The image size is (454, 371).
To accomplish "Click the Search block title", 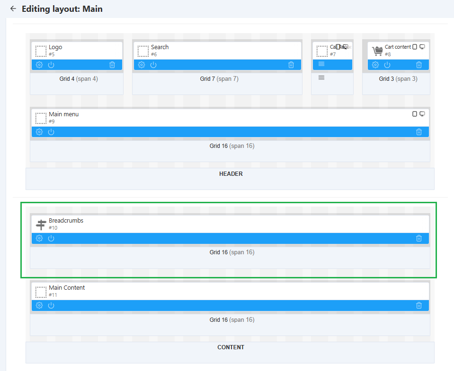I will 160,47.
